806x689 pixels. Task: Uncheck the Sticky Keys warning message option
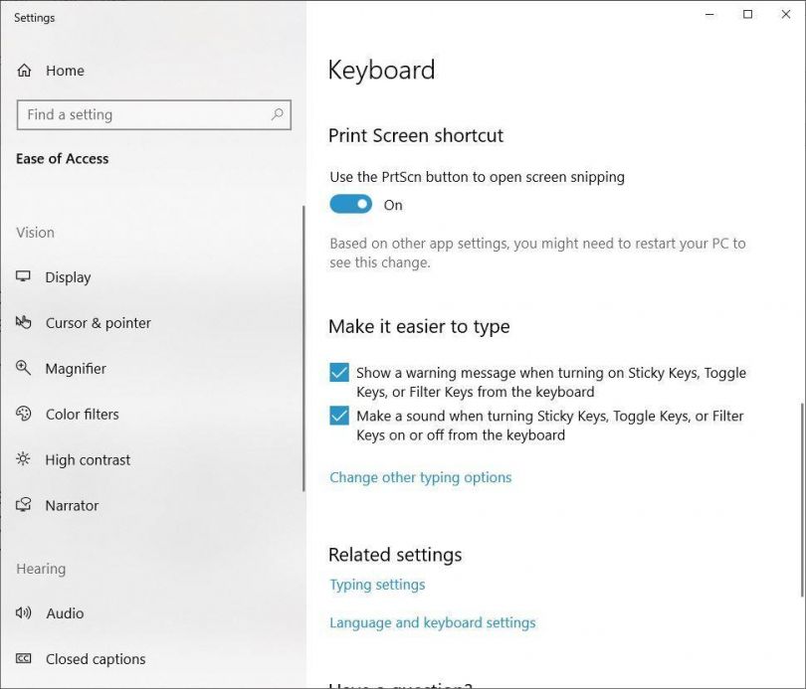click(339, 373)
